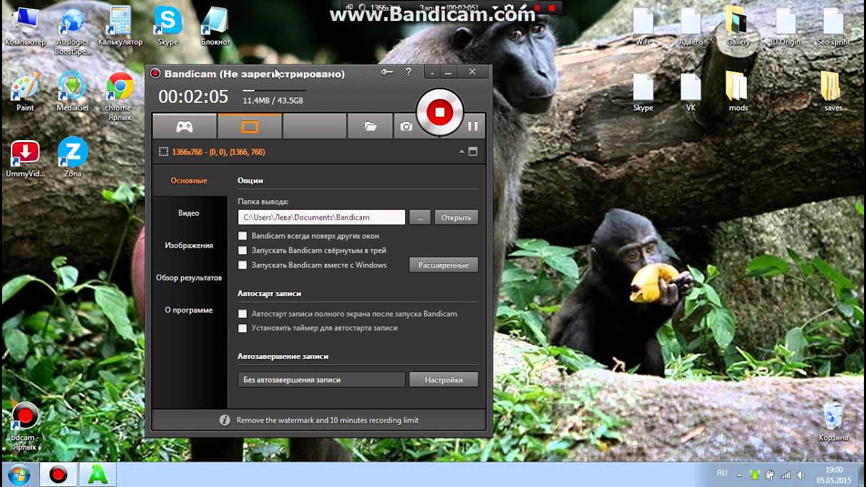
Task: Open the Компьютер desktop icon
Action: coord(26,27)
